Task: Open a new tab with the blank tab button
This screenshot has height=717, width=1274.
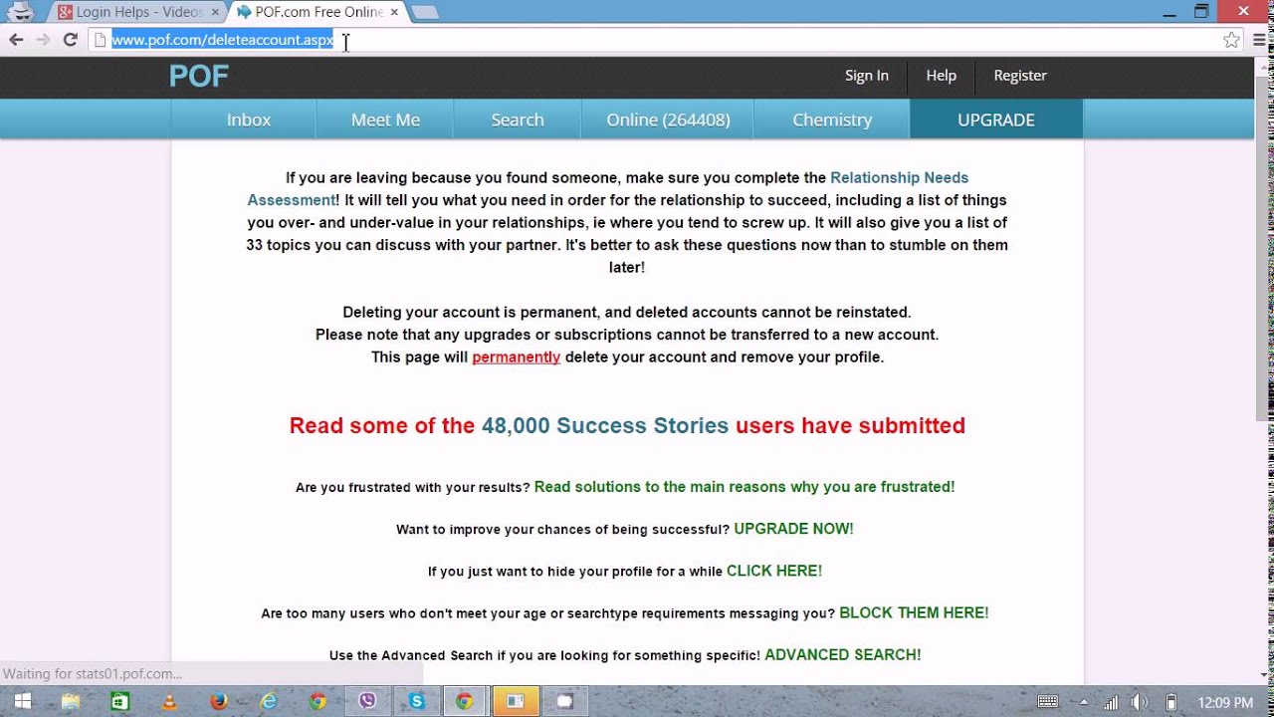Action: (425, 13)
